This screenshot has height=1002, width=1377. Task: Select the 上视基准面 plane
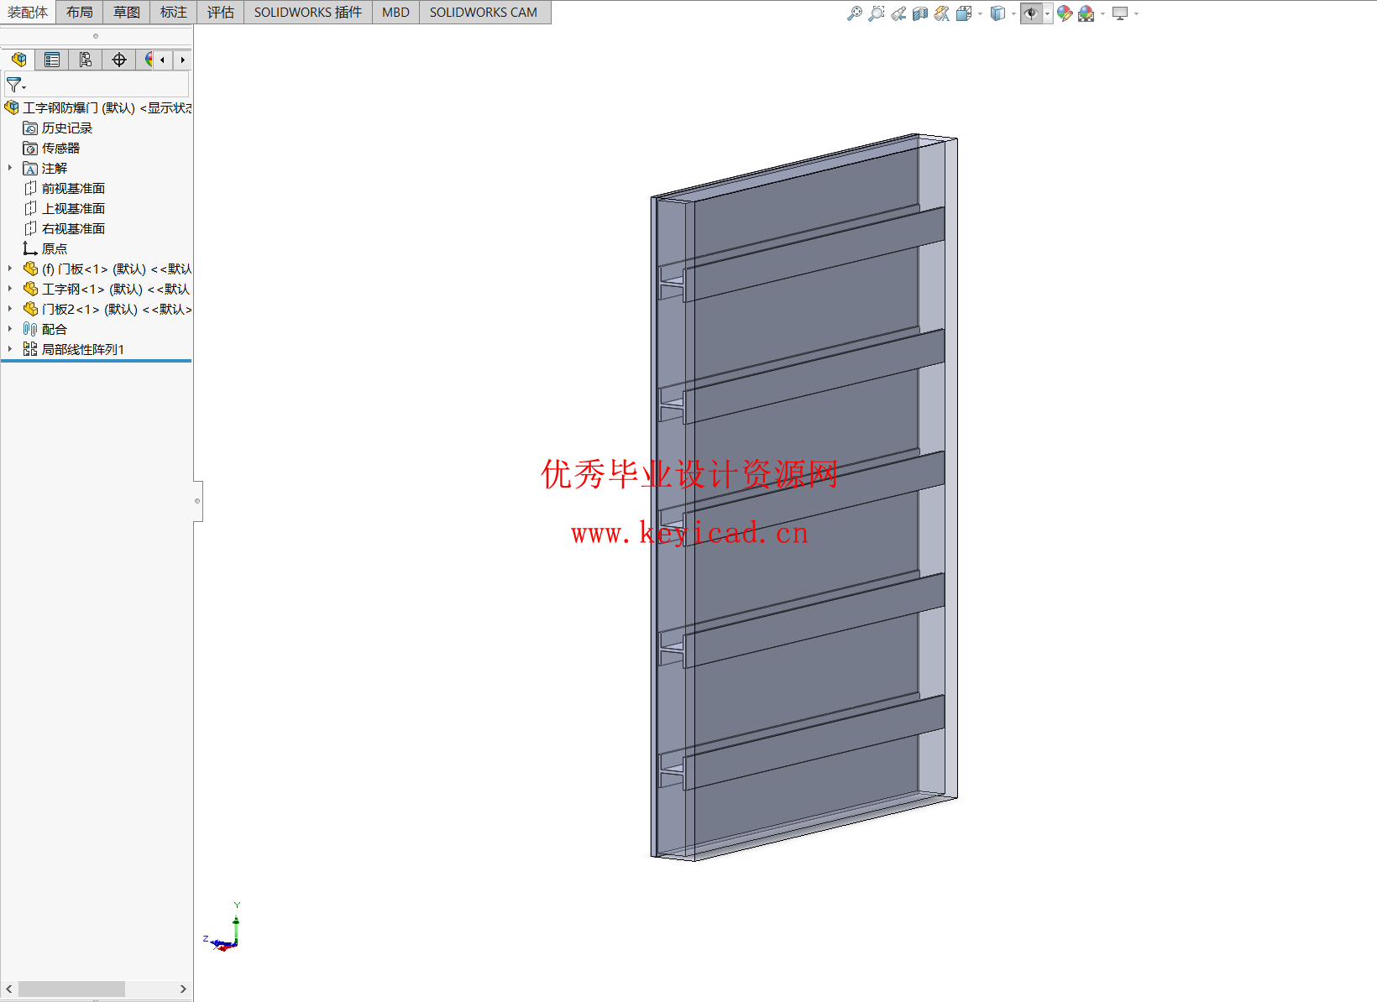tap(64, 208)
